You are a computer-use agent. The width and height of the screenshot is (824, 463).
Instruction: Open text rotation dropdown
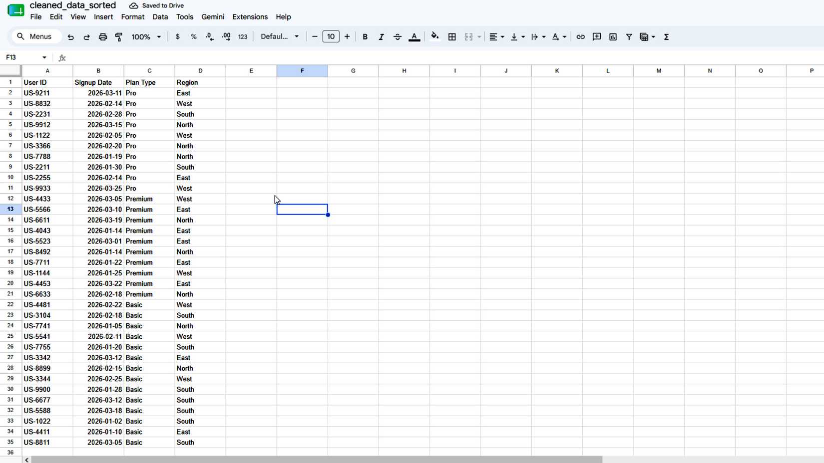pos(559,37)
